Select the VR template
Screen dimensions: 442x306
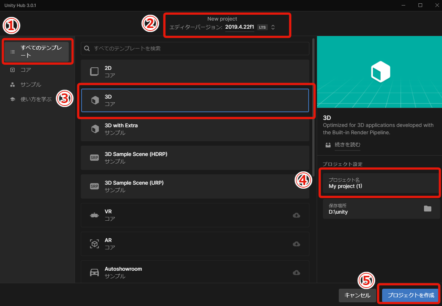(x=195, y=215)
